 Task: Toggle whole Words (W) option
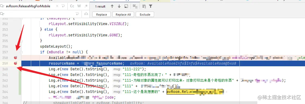[79, 6]
